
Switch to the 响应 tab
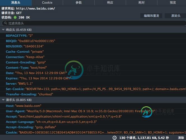click(x=110, y=3)
